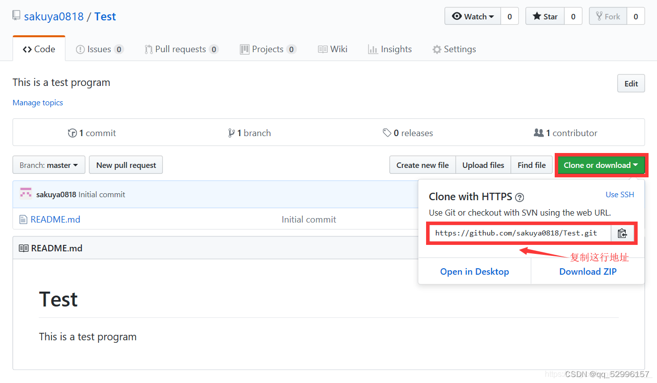This screenshot has height=383, width=657.
Task: Click the tag icon next to 0 releases
Action: [387, 133]
